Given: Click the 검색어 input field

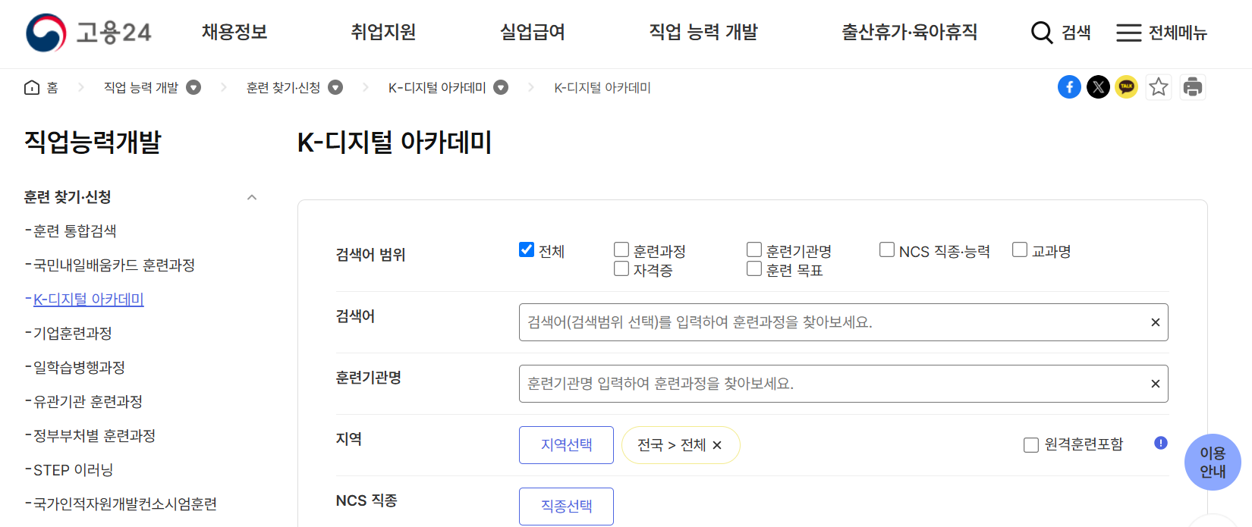Looking at the screenshot, I should pos(844,322).
